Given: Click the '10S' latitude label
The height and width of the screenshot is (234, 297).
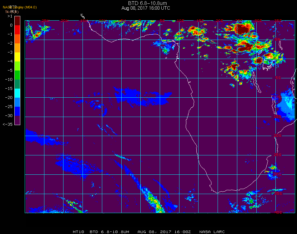Looking at the screenshot, I should click(277, 97).
